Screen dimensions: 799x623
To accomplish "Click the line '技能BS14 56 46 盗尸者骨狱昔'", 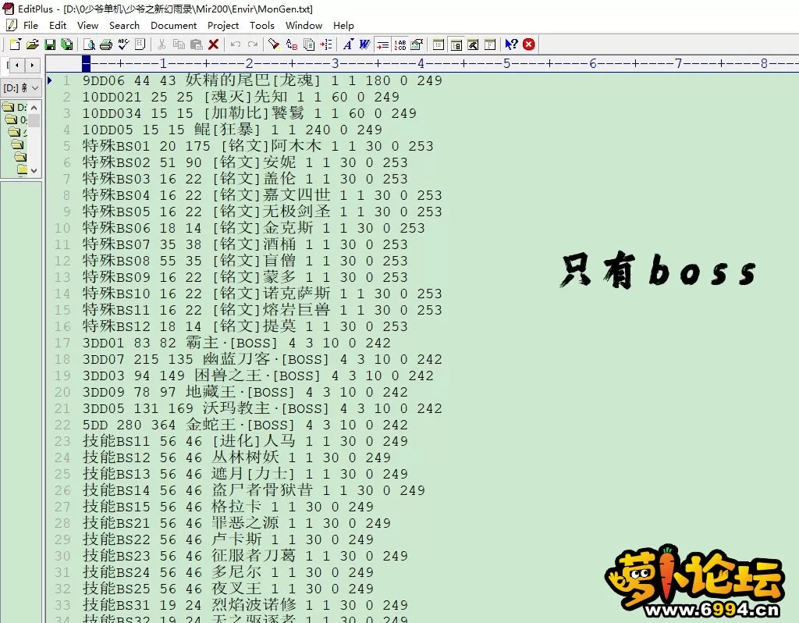I will tap(254, 490).
